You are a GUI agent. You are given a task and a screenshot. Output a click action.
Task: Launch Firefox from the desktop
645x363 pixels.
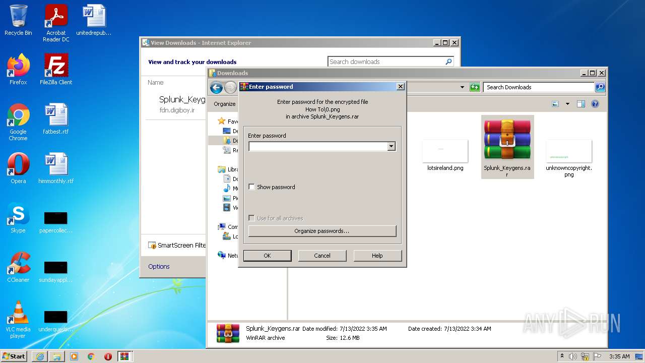point(18,70)
